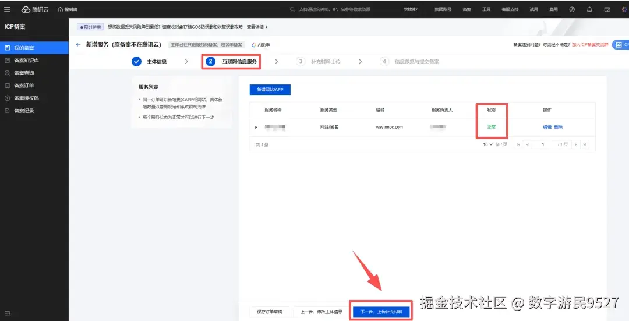The image size is (629, 321).
Task: Click 查看详情 in the promo banner
Action: click(x=257, y=27)
